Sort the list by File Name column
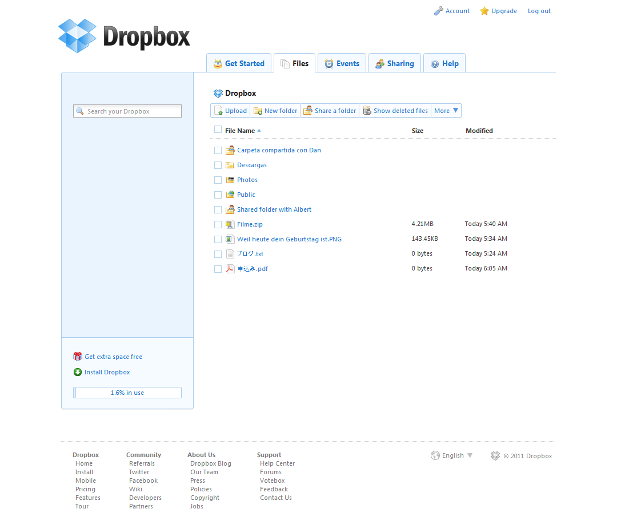The image size is (617, 525). 240,131
